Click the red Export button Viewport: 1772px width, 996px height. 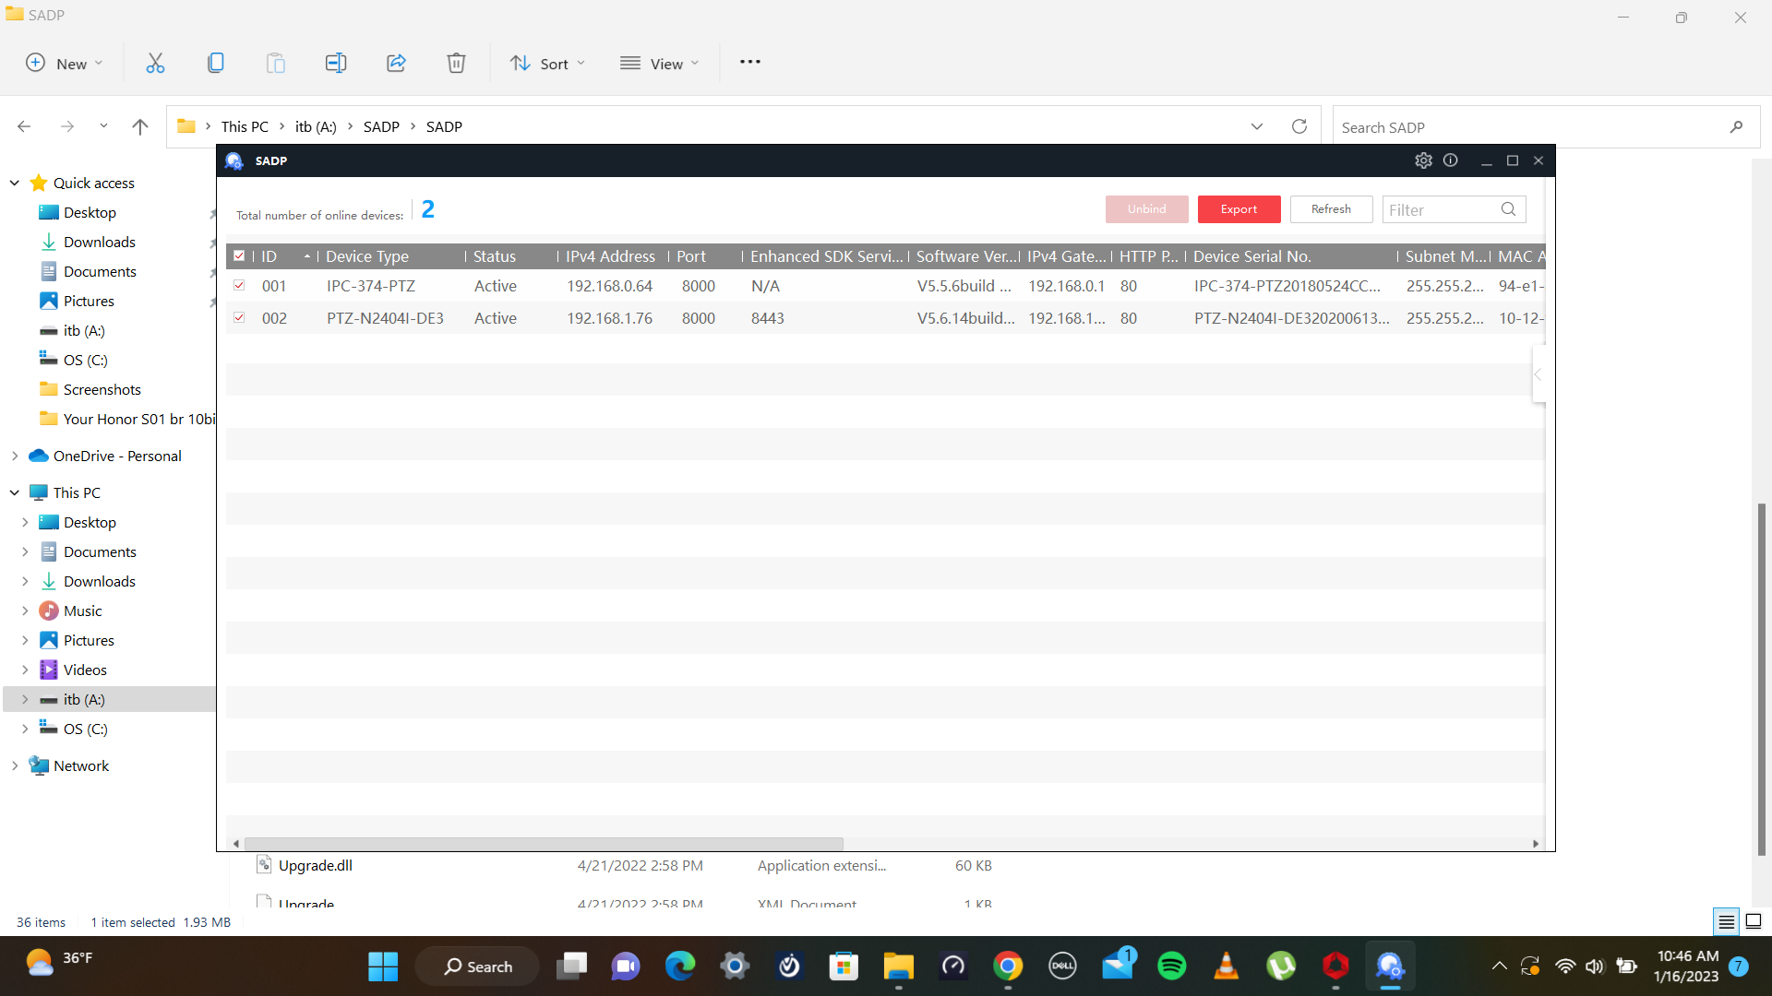(x=1239, y=209)
